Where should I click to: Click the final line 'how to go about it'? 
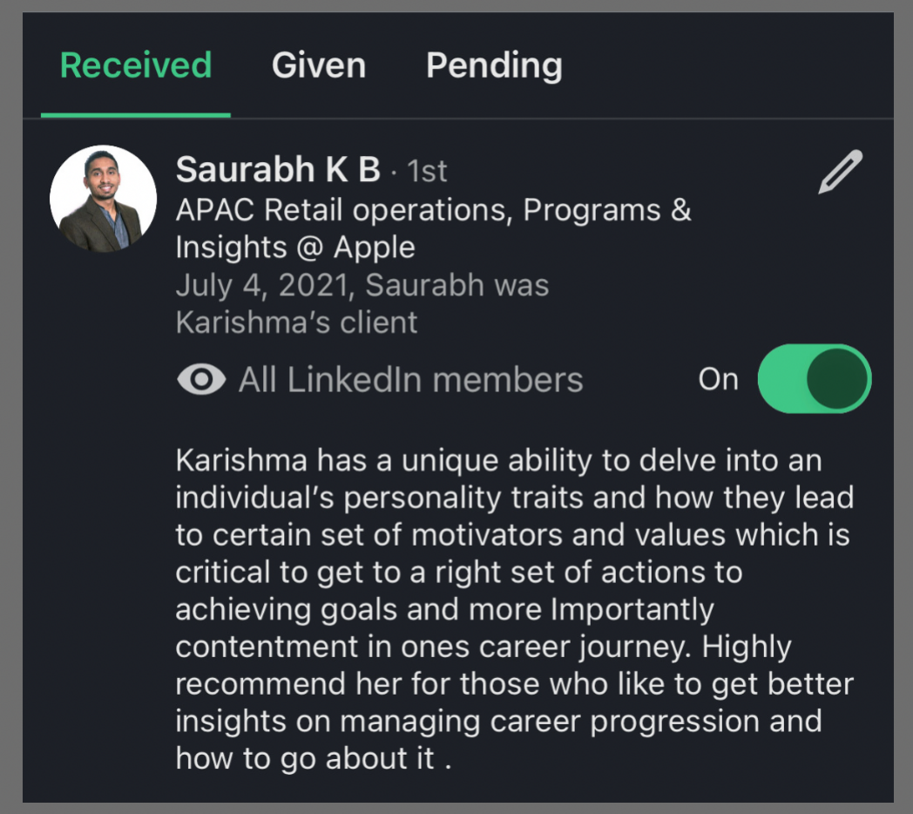pos(314,758)
